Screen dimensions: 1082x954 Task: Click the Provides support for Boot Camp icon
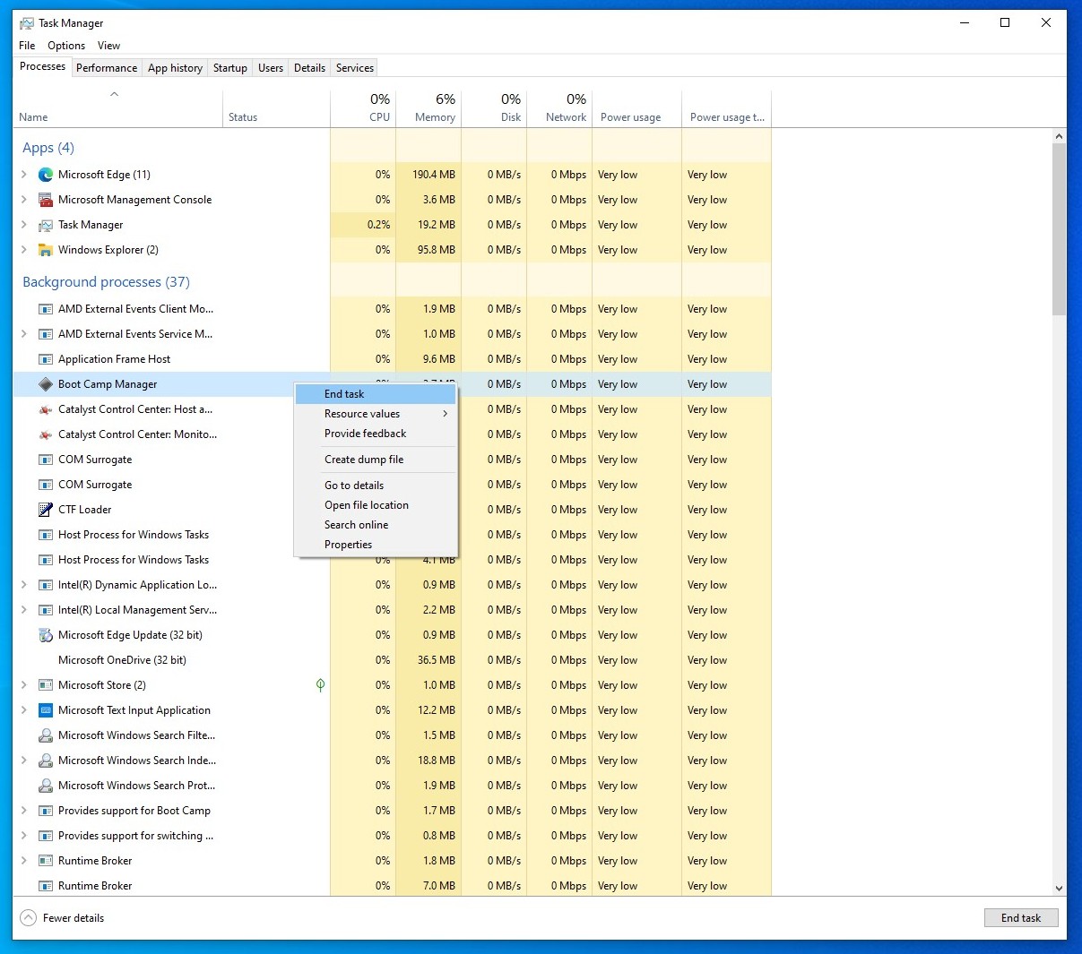46,811
